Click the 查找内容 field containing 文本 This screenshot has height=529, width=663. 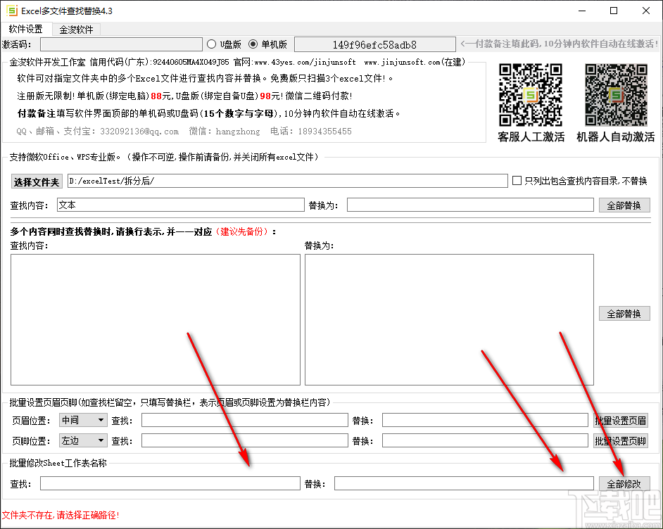pos(181,205)
